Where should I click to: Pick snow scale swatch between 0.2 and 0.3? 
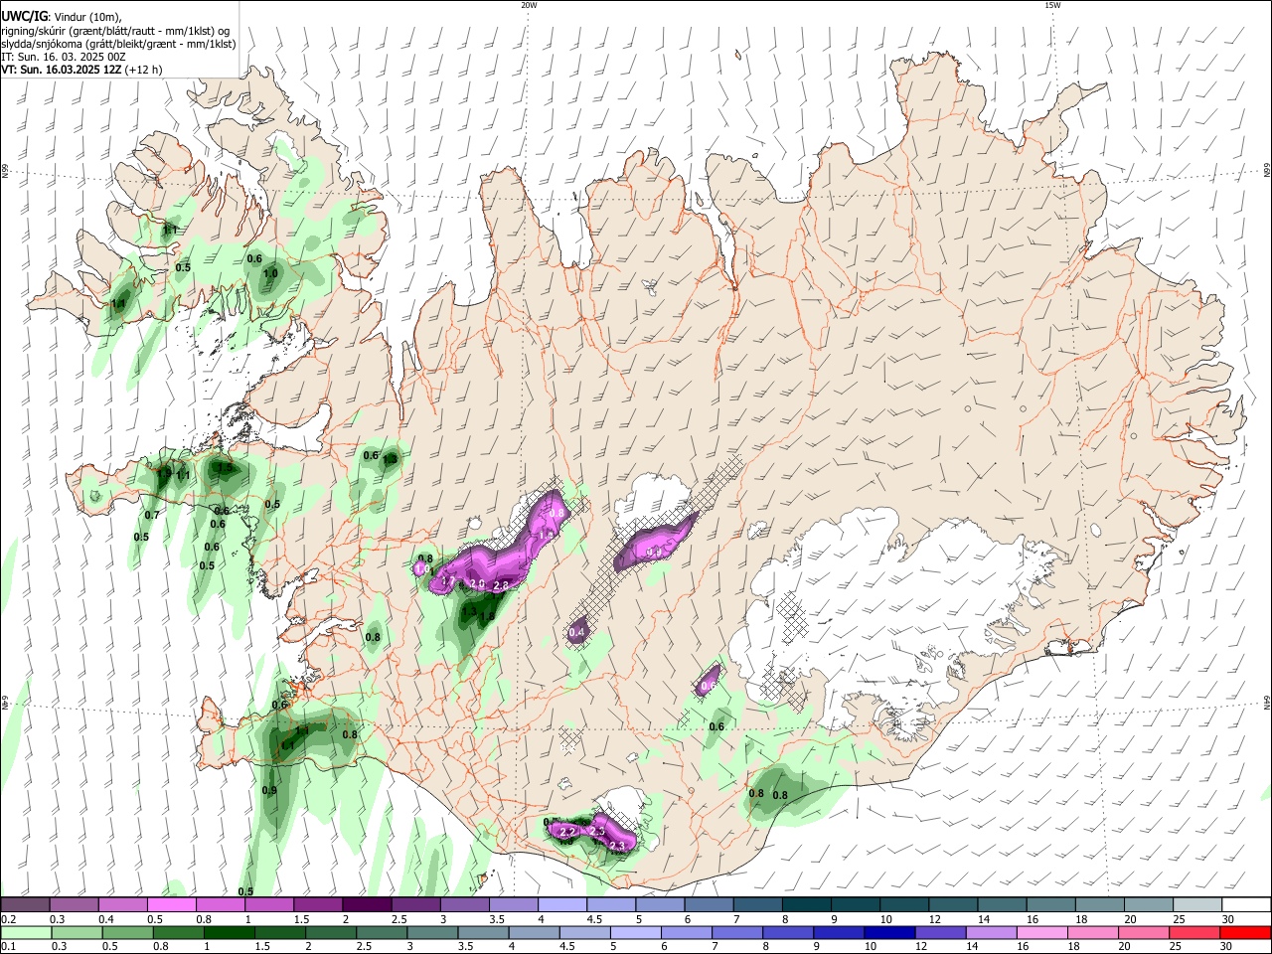click(25, 904)
